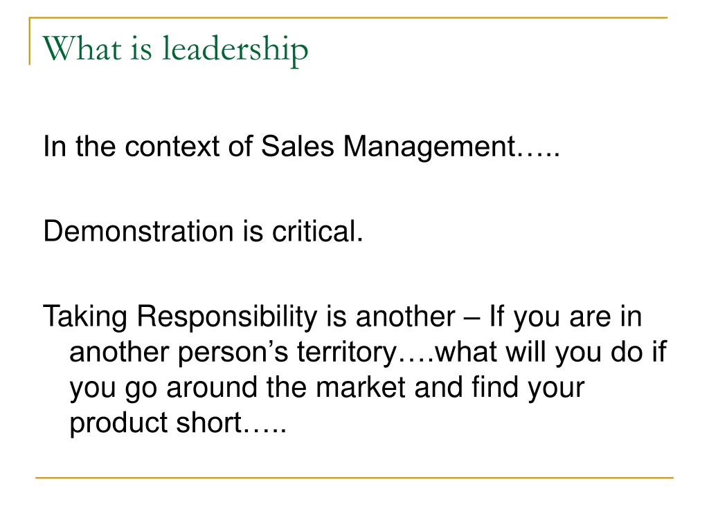
Task: Click the words "Sales Management"
Action: click(x=388, y=147)
